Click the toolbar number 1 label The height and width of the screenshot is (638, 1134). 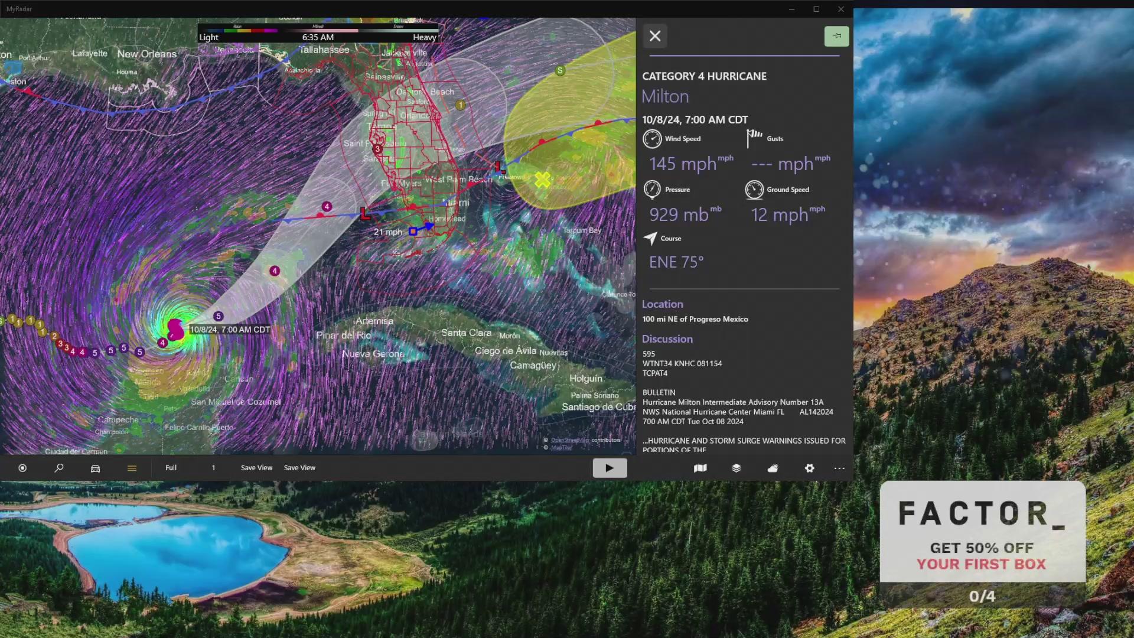213,468
